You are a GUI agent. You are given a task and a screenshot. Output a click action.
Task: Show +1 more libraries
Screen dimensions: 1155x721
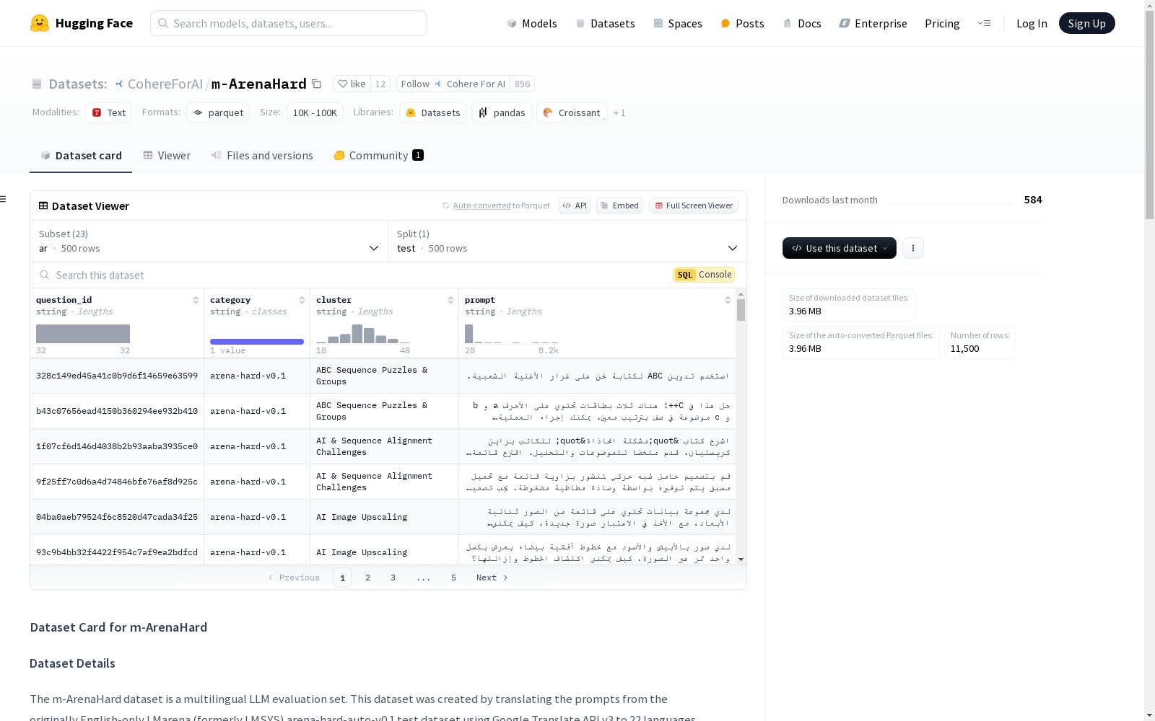tap(619, 112)
